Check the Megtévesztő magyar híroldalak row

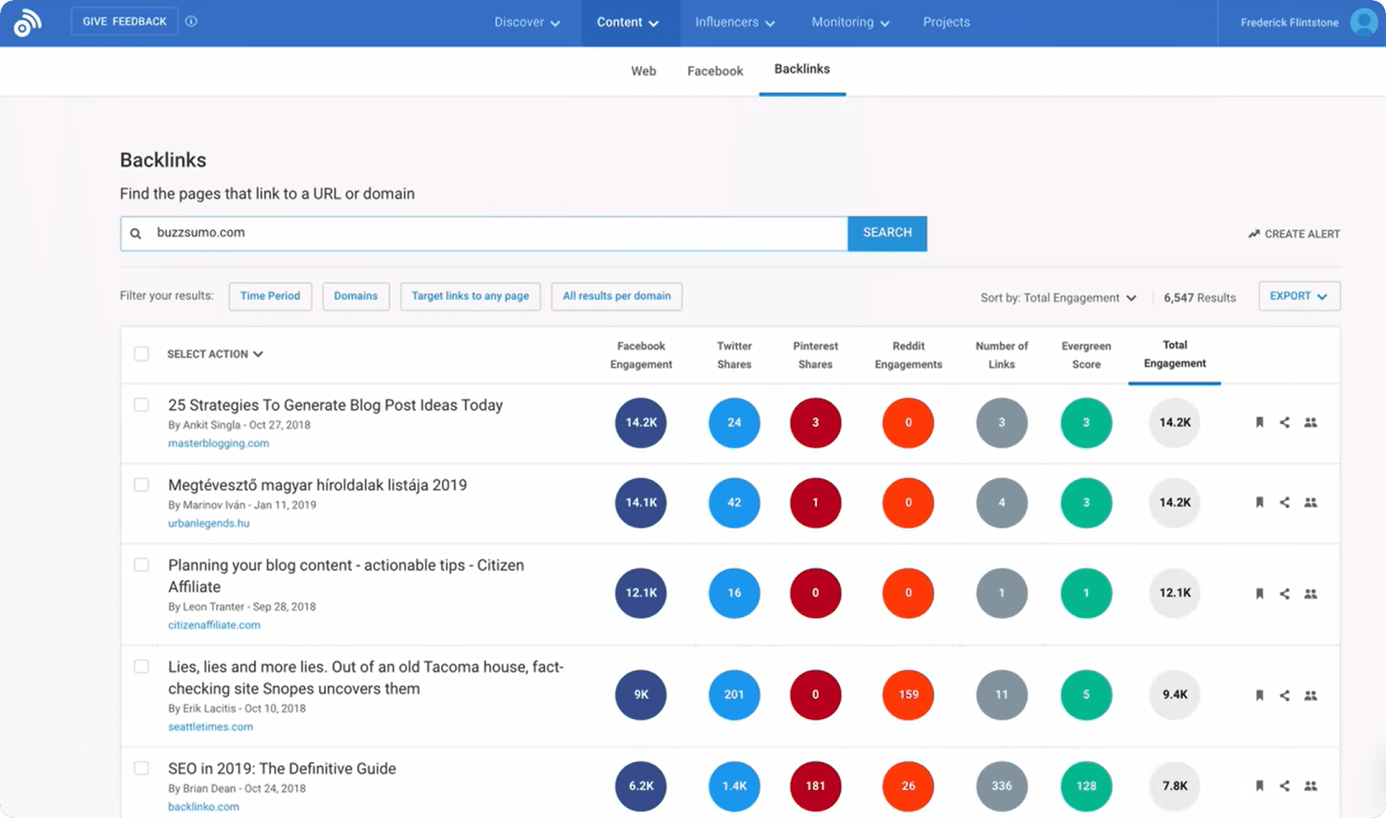[x=141, y=484]
